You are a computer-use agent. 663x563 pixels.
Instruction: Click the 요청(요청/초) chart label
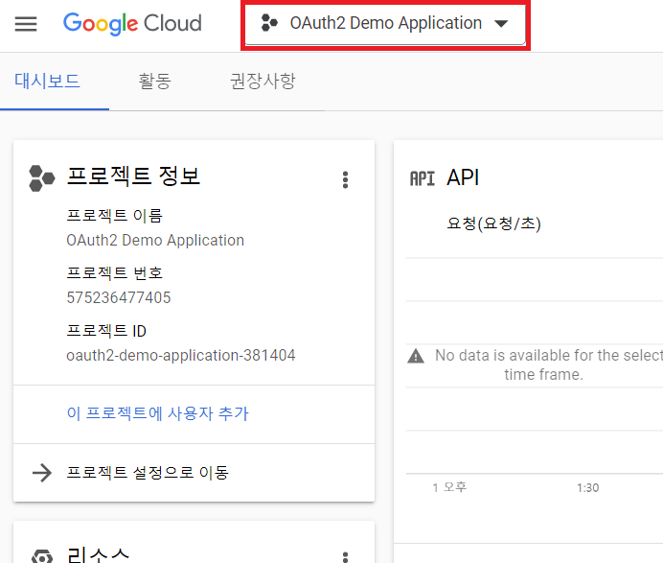[493, 223]
